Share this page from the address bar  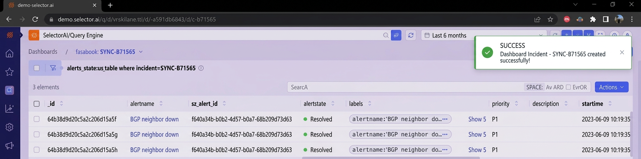click(537, 19)
